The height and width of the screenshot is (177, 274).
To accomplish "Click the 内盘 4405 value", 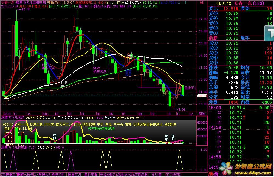I will pos(267,102).
